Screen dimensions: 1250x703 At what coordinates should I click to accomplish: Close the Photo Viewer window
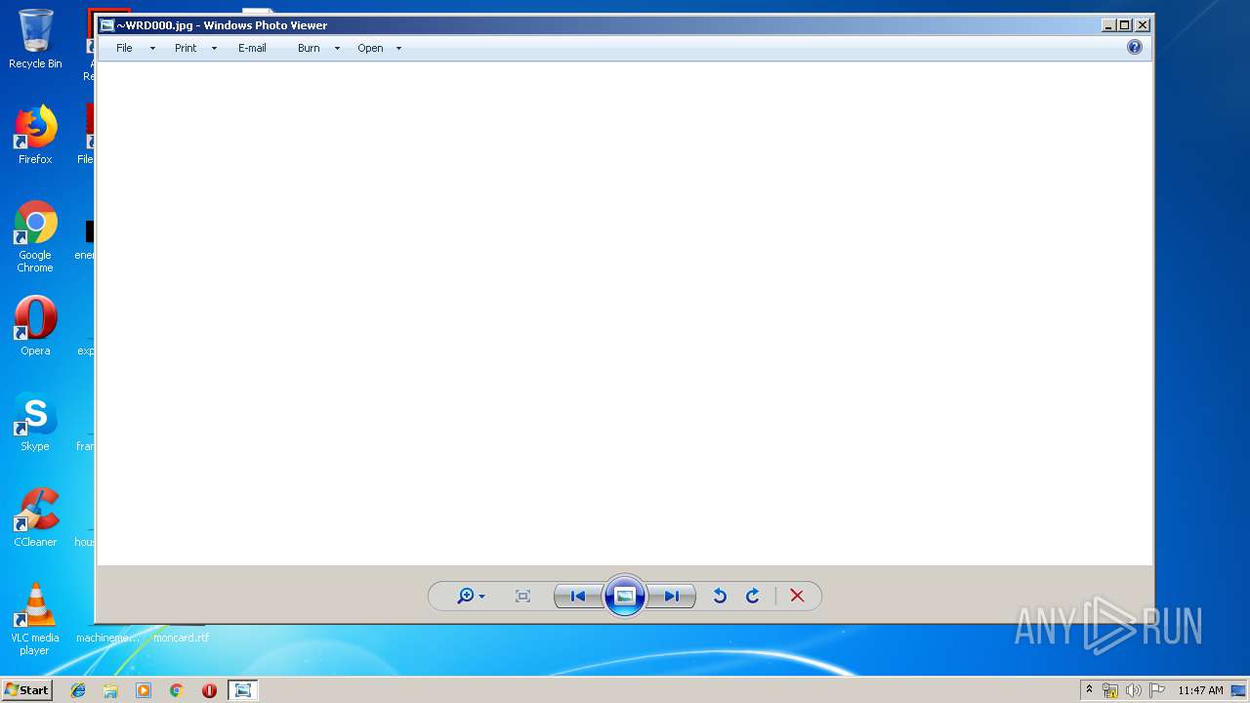(x=1143, y=25)
